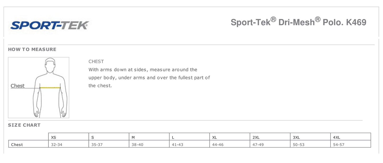
Task: Click the Chest row label in table
Action: point(17,144)
